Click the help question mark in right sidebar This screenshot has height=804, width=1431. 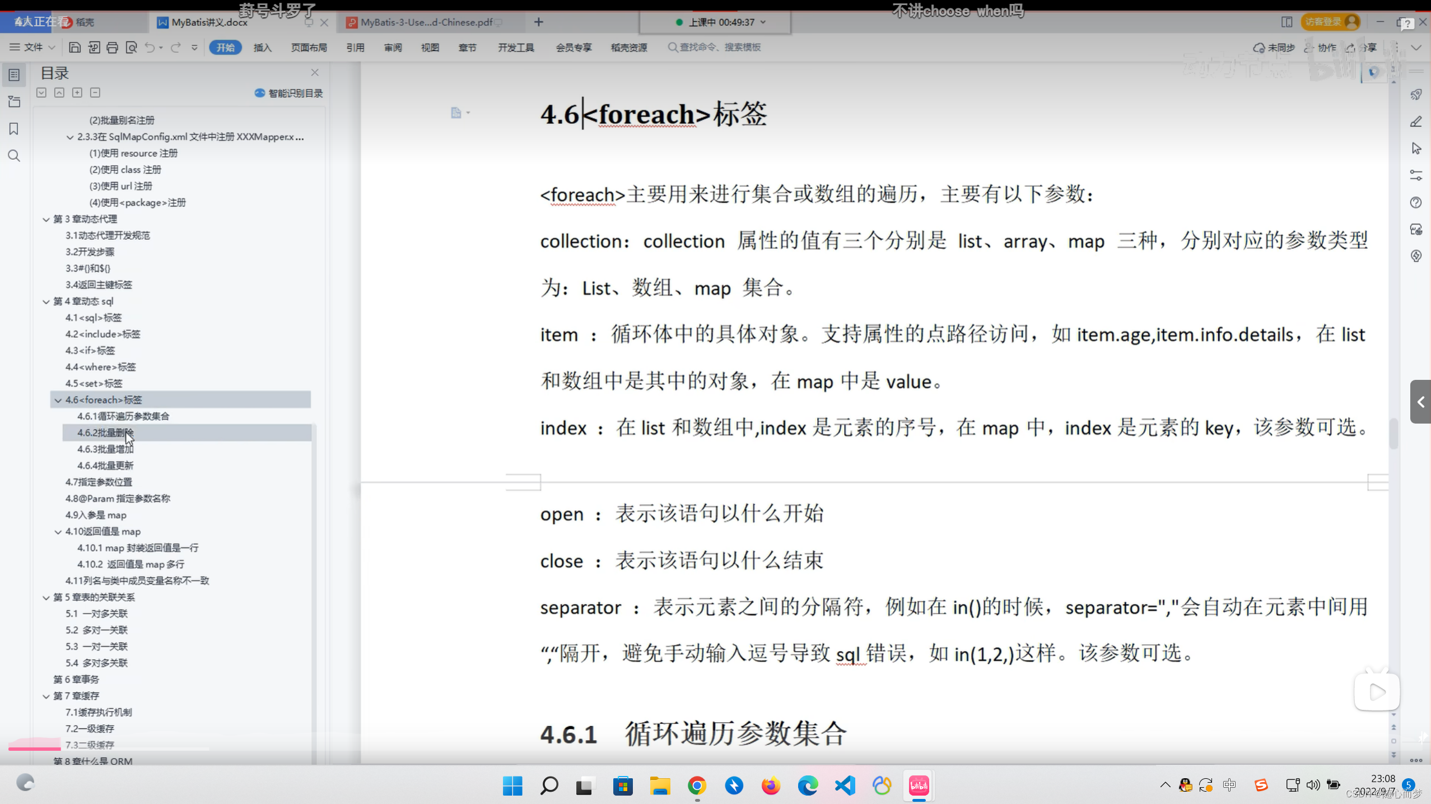[1416, 202]
